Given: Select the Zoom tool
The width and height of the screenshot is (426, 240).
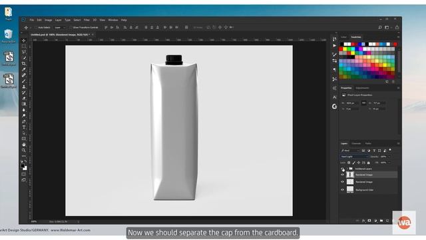Looking at the screenshot, I should point(24,150).
